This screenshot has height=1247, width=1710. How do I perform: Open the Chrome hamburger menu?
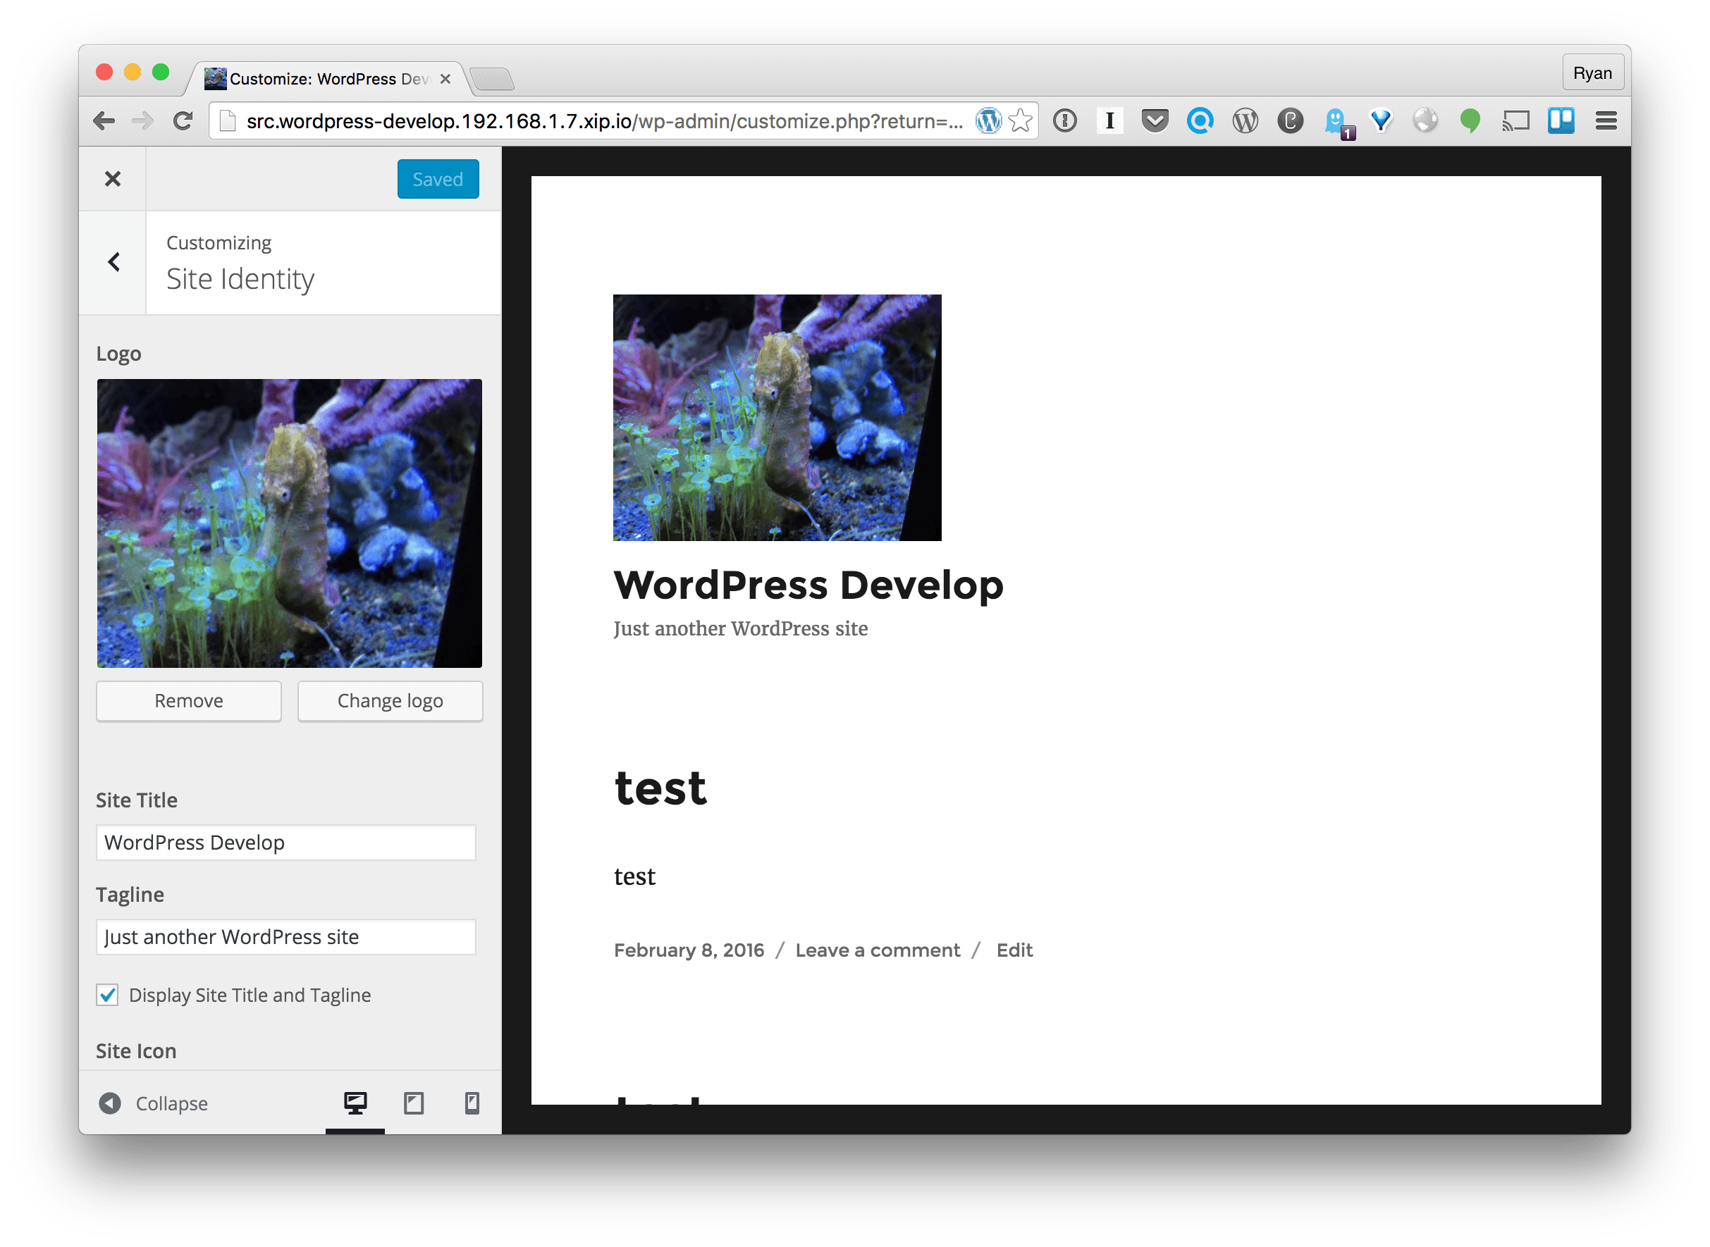pos(1606,120)
